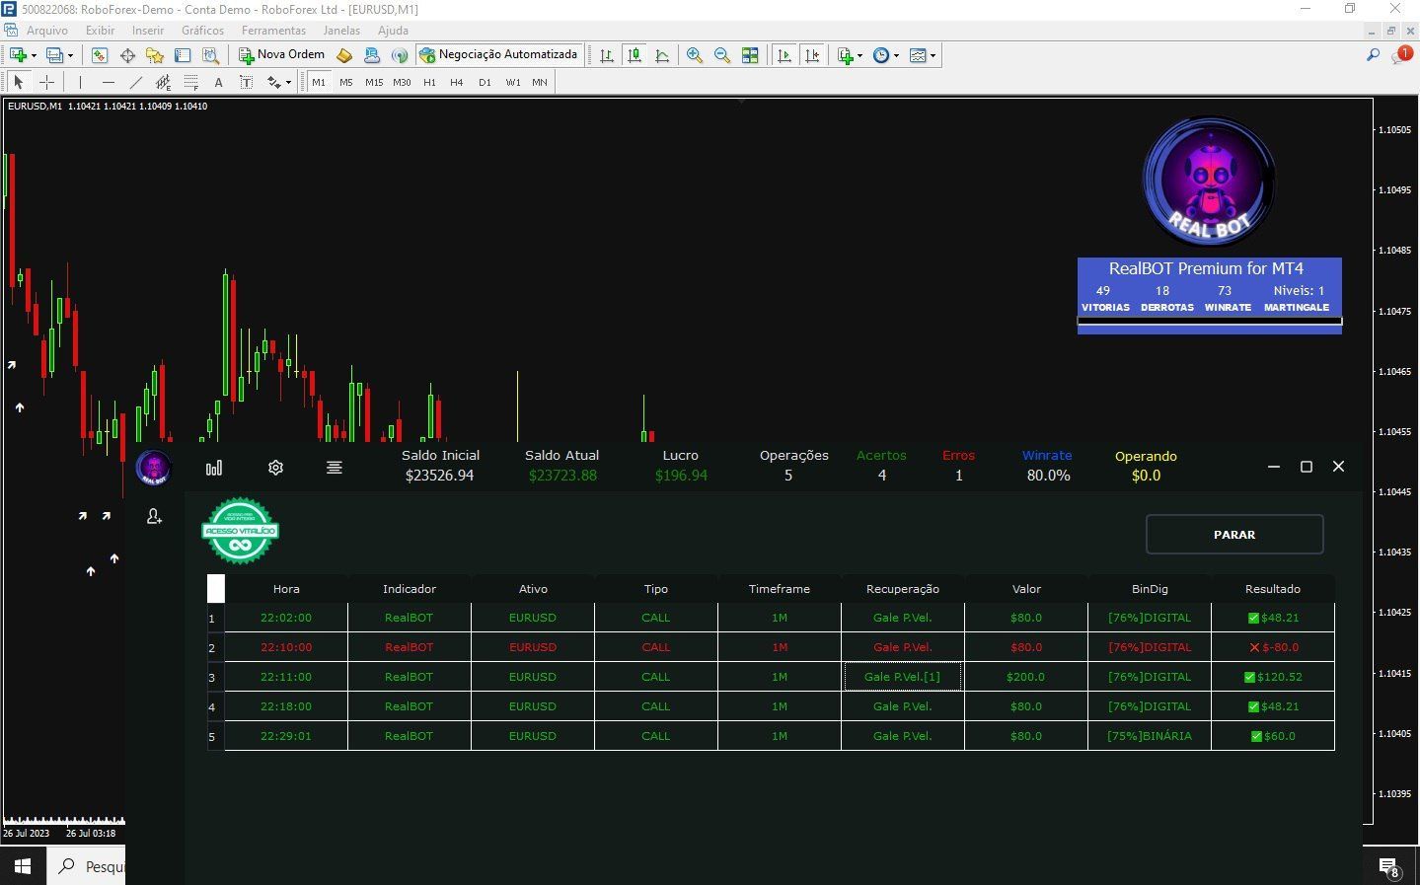Click the add user icon in RealBOT sidebar
This screenshot has width=1420, height=885.
click(x=154, y=516)
